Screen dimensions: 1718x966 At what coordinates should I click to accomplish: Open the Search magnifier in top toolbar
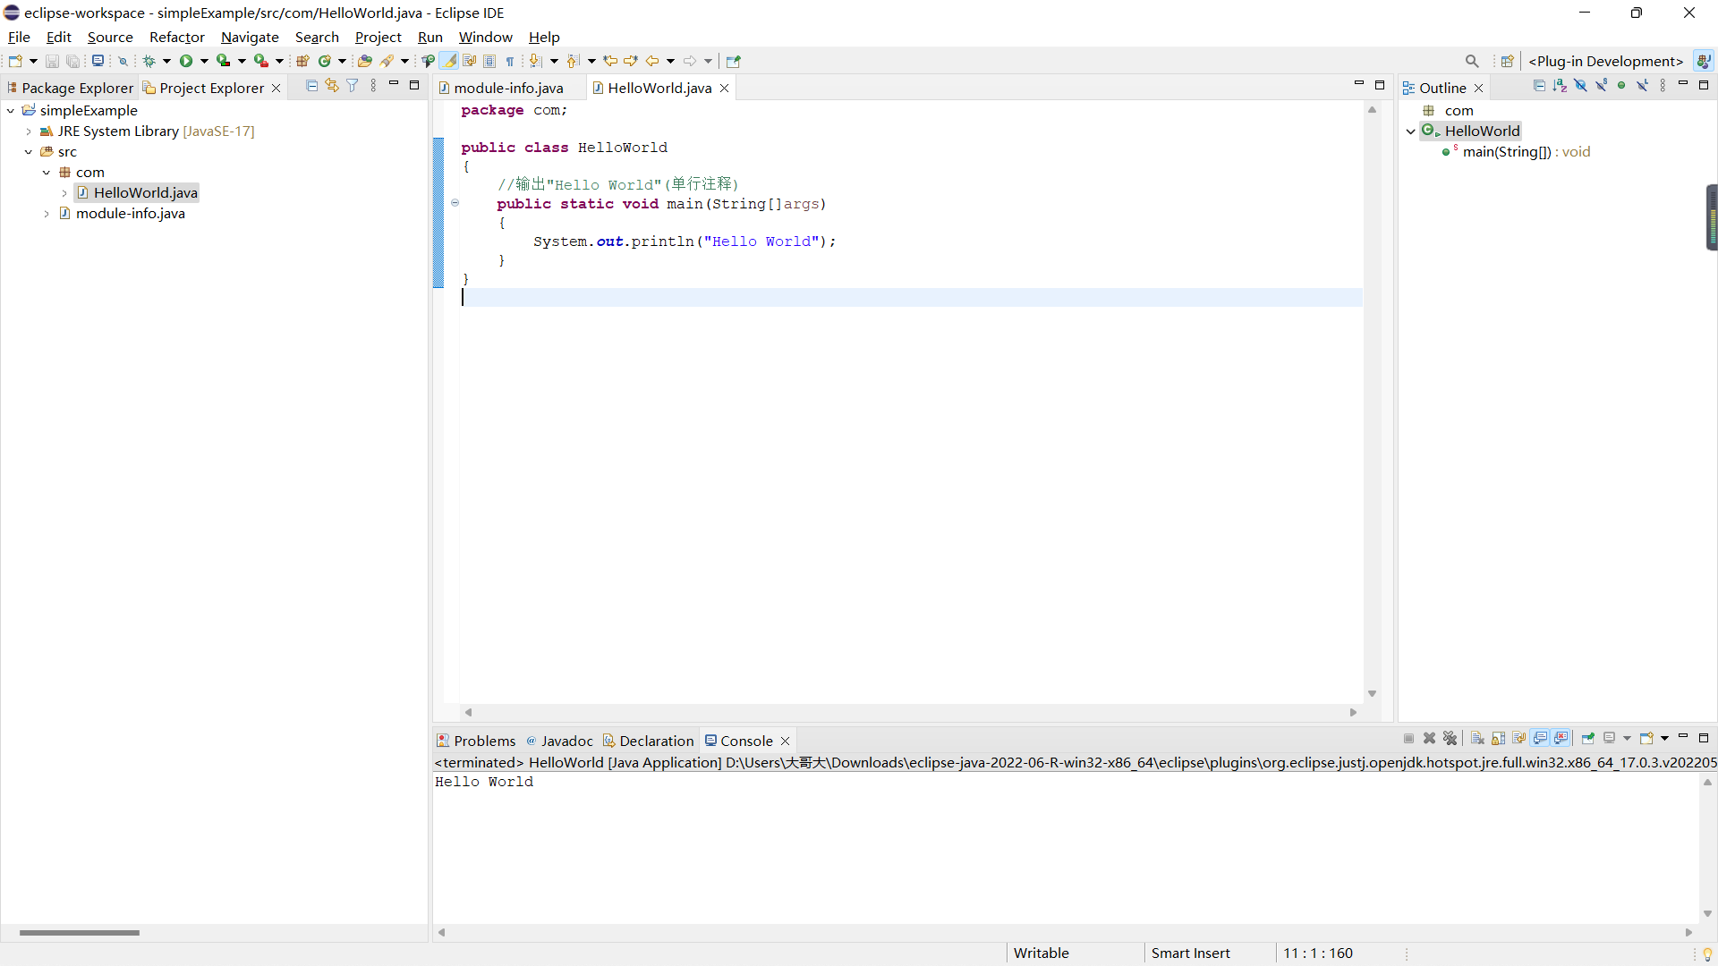(x=1472, y=61)
